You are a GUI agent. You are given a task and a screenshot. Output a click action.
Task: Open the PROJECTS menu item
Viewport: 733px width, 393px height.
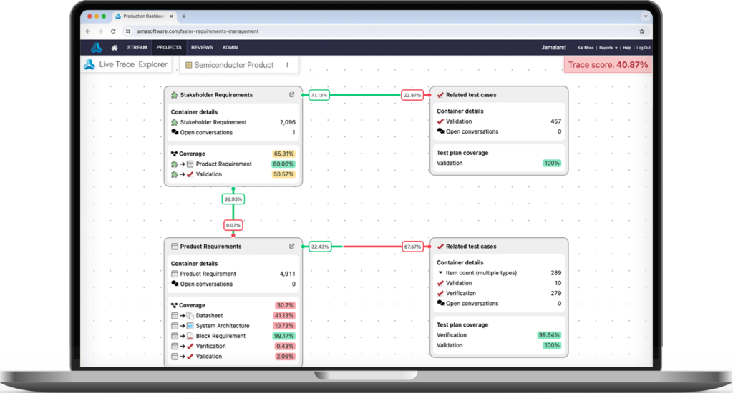169,48
